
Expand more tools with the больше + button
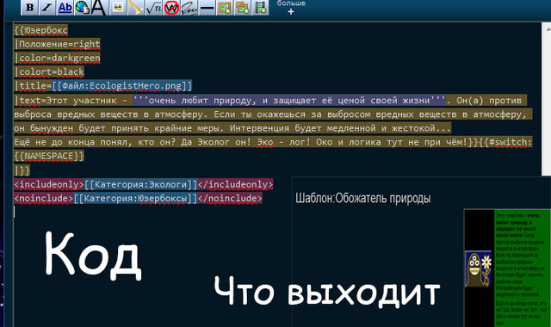tap(291, 8)
